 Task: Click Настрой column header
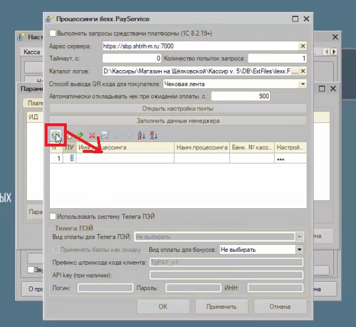(290, 148)
